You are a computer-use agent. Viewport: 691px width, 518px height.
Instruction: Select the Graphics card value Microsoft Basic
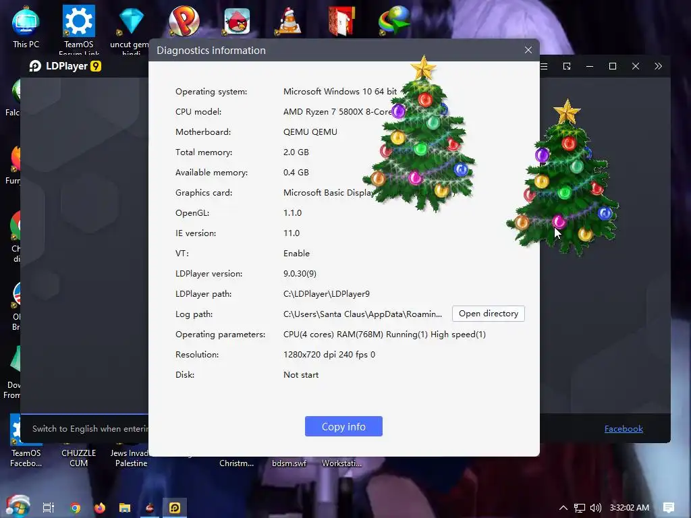click(329, 192)
